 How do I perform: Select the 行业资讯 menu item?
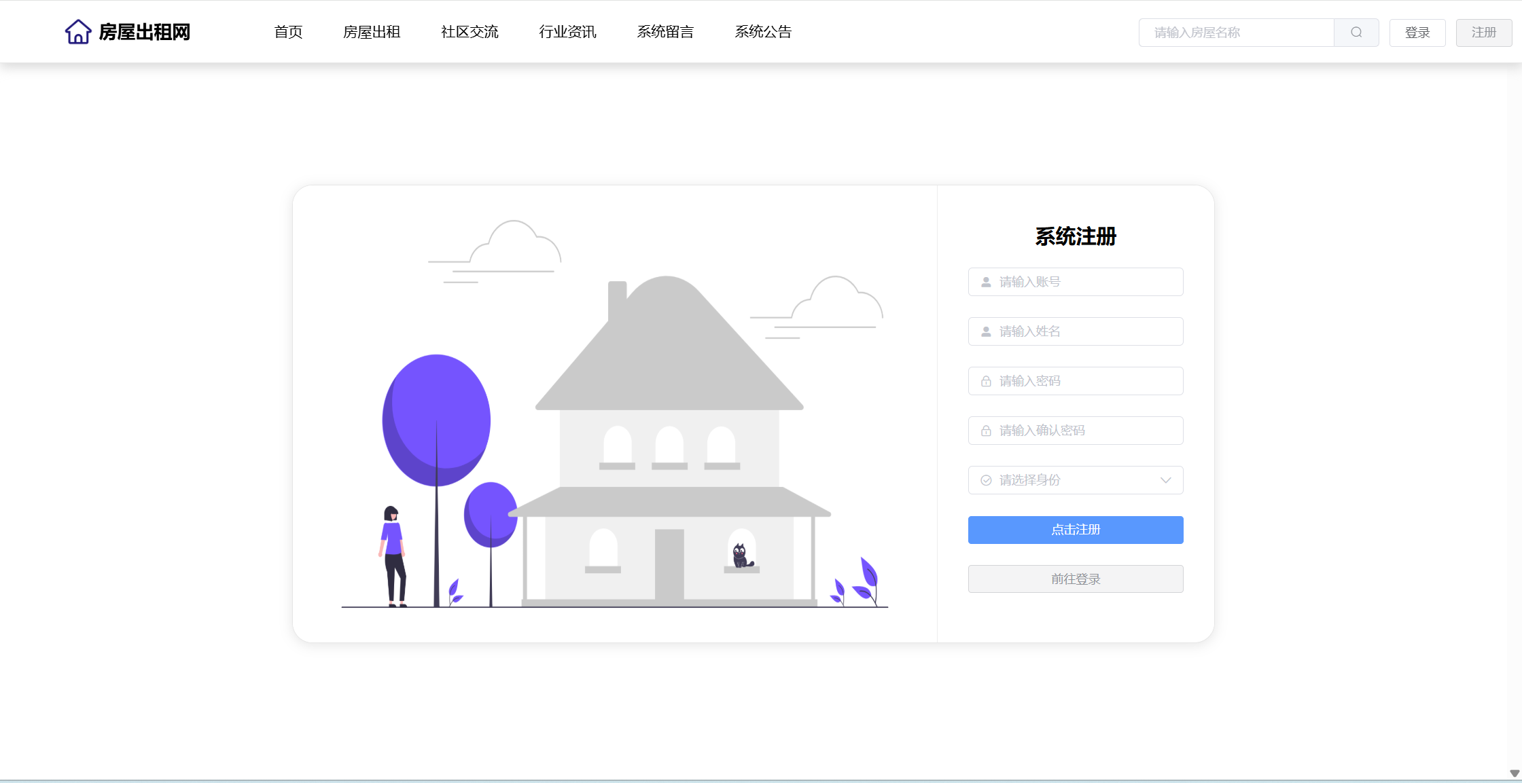567,32
